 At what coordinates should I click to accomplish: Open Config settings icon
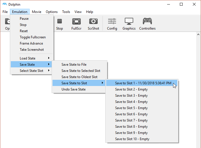112,21
